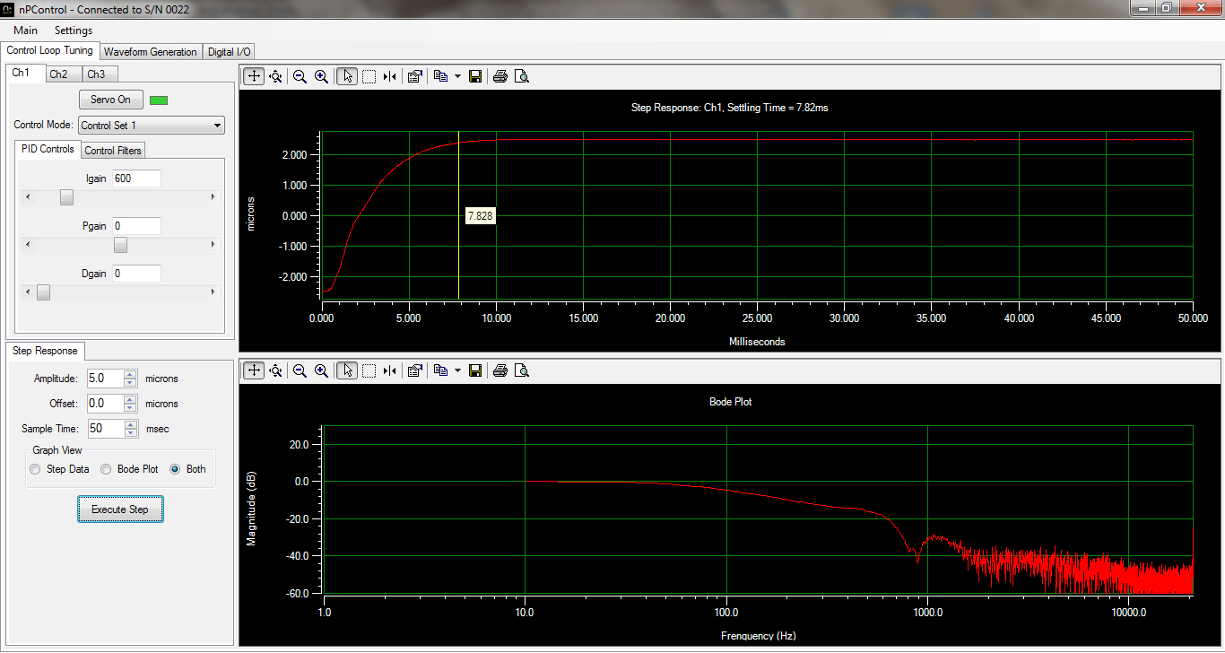Screen dimensions: 1225x653
Task: Select the Control Loop Tuning tab
Action: click(x=49, y=50)
